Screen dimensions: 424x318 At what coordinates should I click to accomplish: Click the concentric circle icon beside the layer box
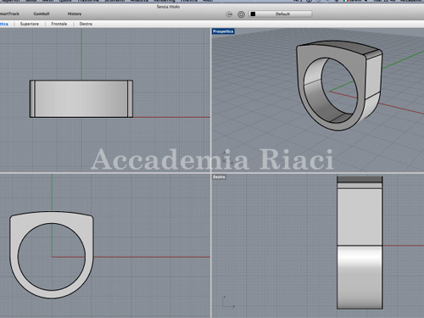[241, 14]
